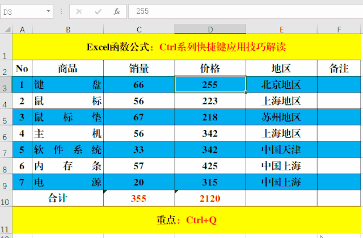The height and width of the screenshot is (238, 363).
Task: Click the '备注' header cell
Action: coord(339,68)
